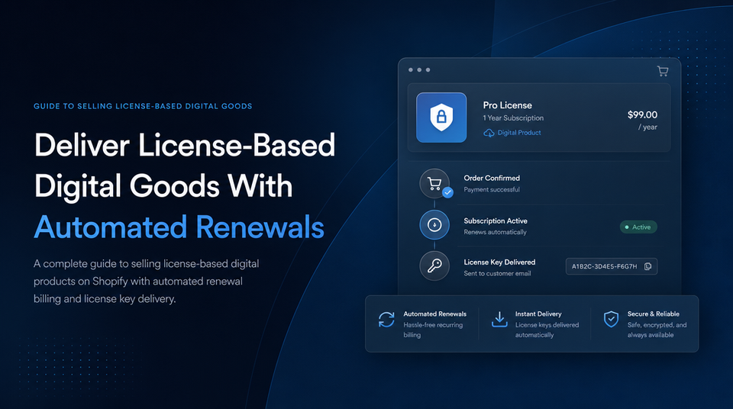733x409 pixels.
Task: Click the $99.00 price text
Action: click(x=642, y=114)
